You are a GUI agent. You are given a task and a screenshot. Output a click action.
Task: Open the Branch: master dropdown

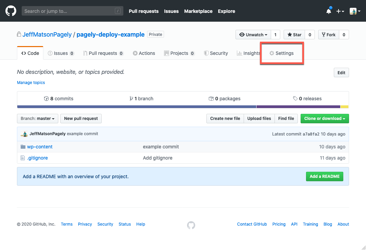(x=38, y=119)
